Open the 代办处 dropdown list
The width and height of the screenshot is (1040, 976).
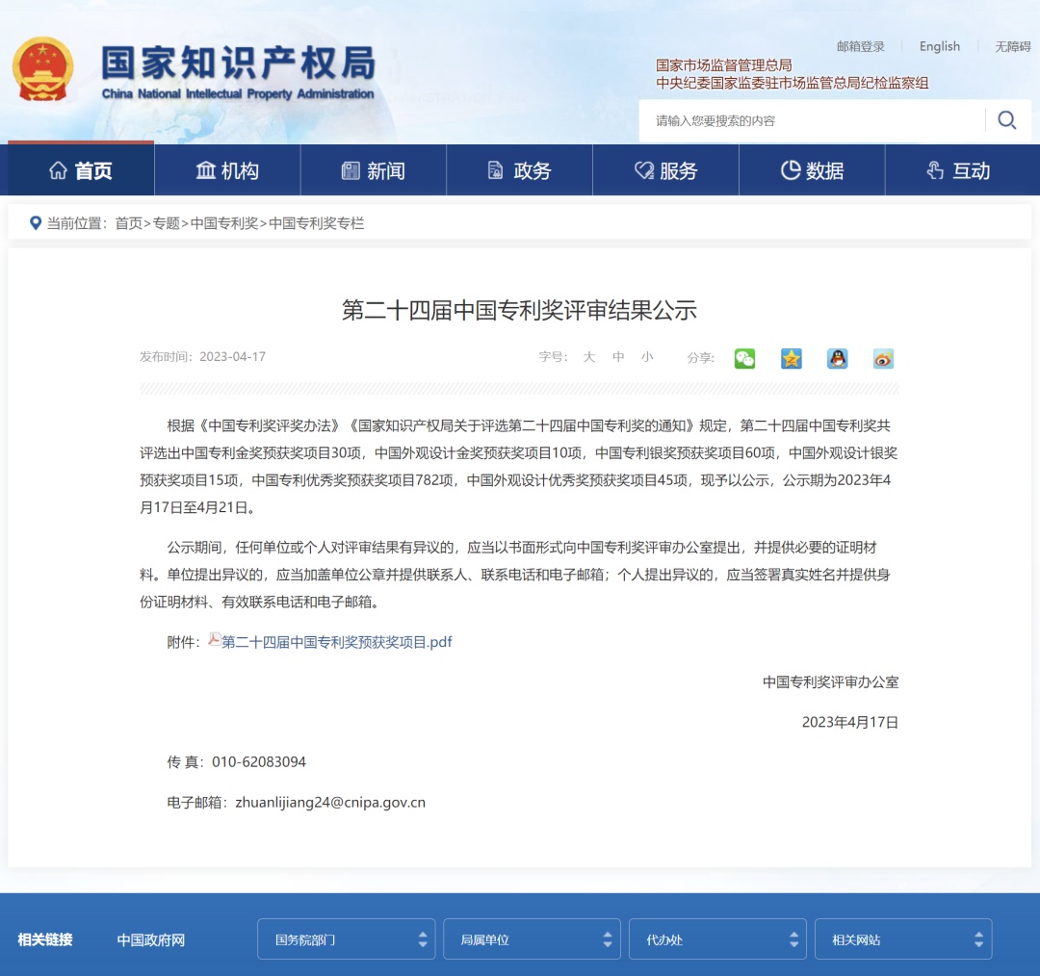tap(717, 939)
